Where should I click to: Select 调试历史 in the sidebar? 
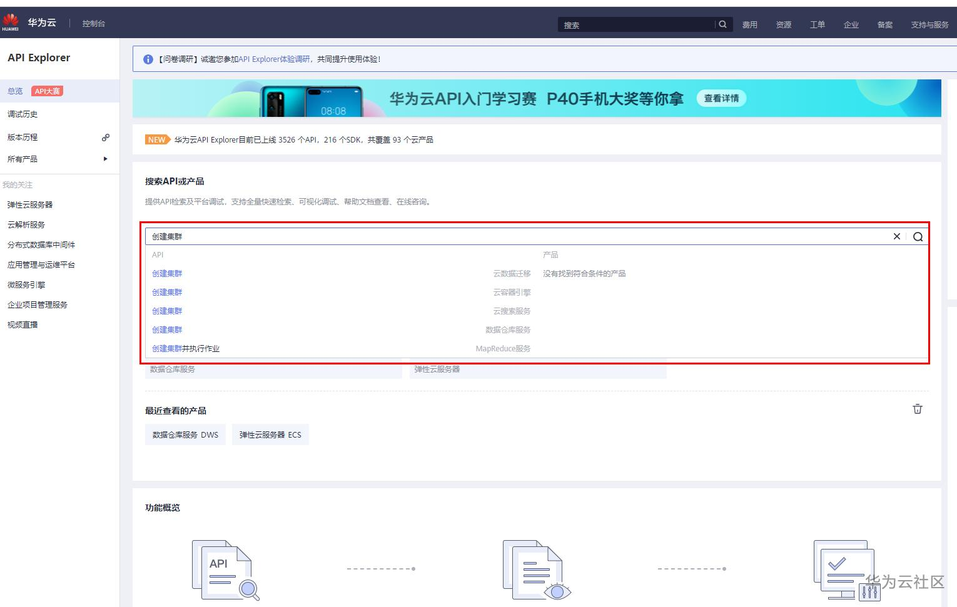click(23, 114)
